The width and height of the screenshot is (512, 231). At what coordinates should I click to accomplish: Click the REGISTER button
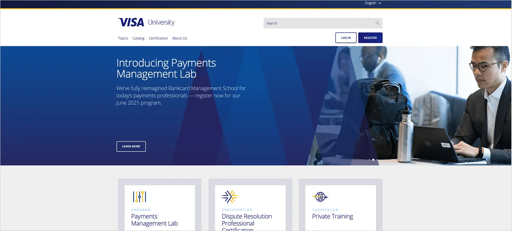click(370, 37)
